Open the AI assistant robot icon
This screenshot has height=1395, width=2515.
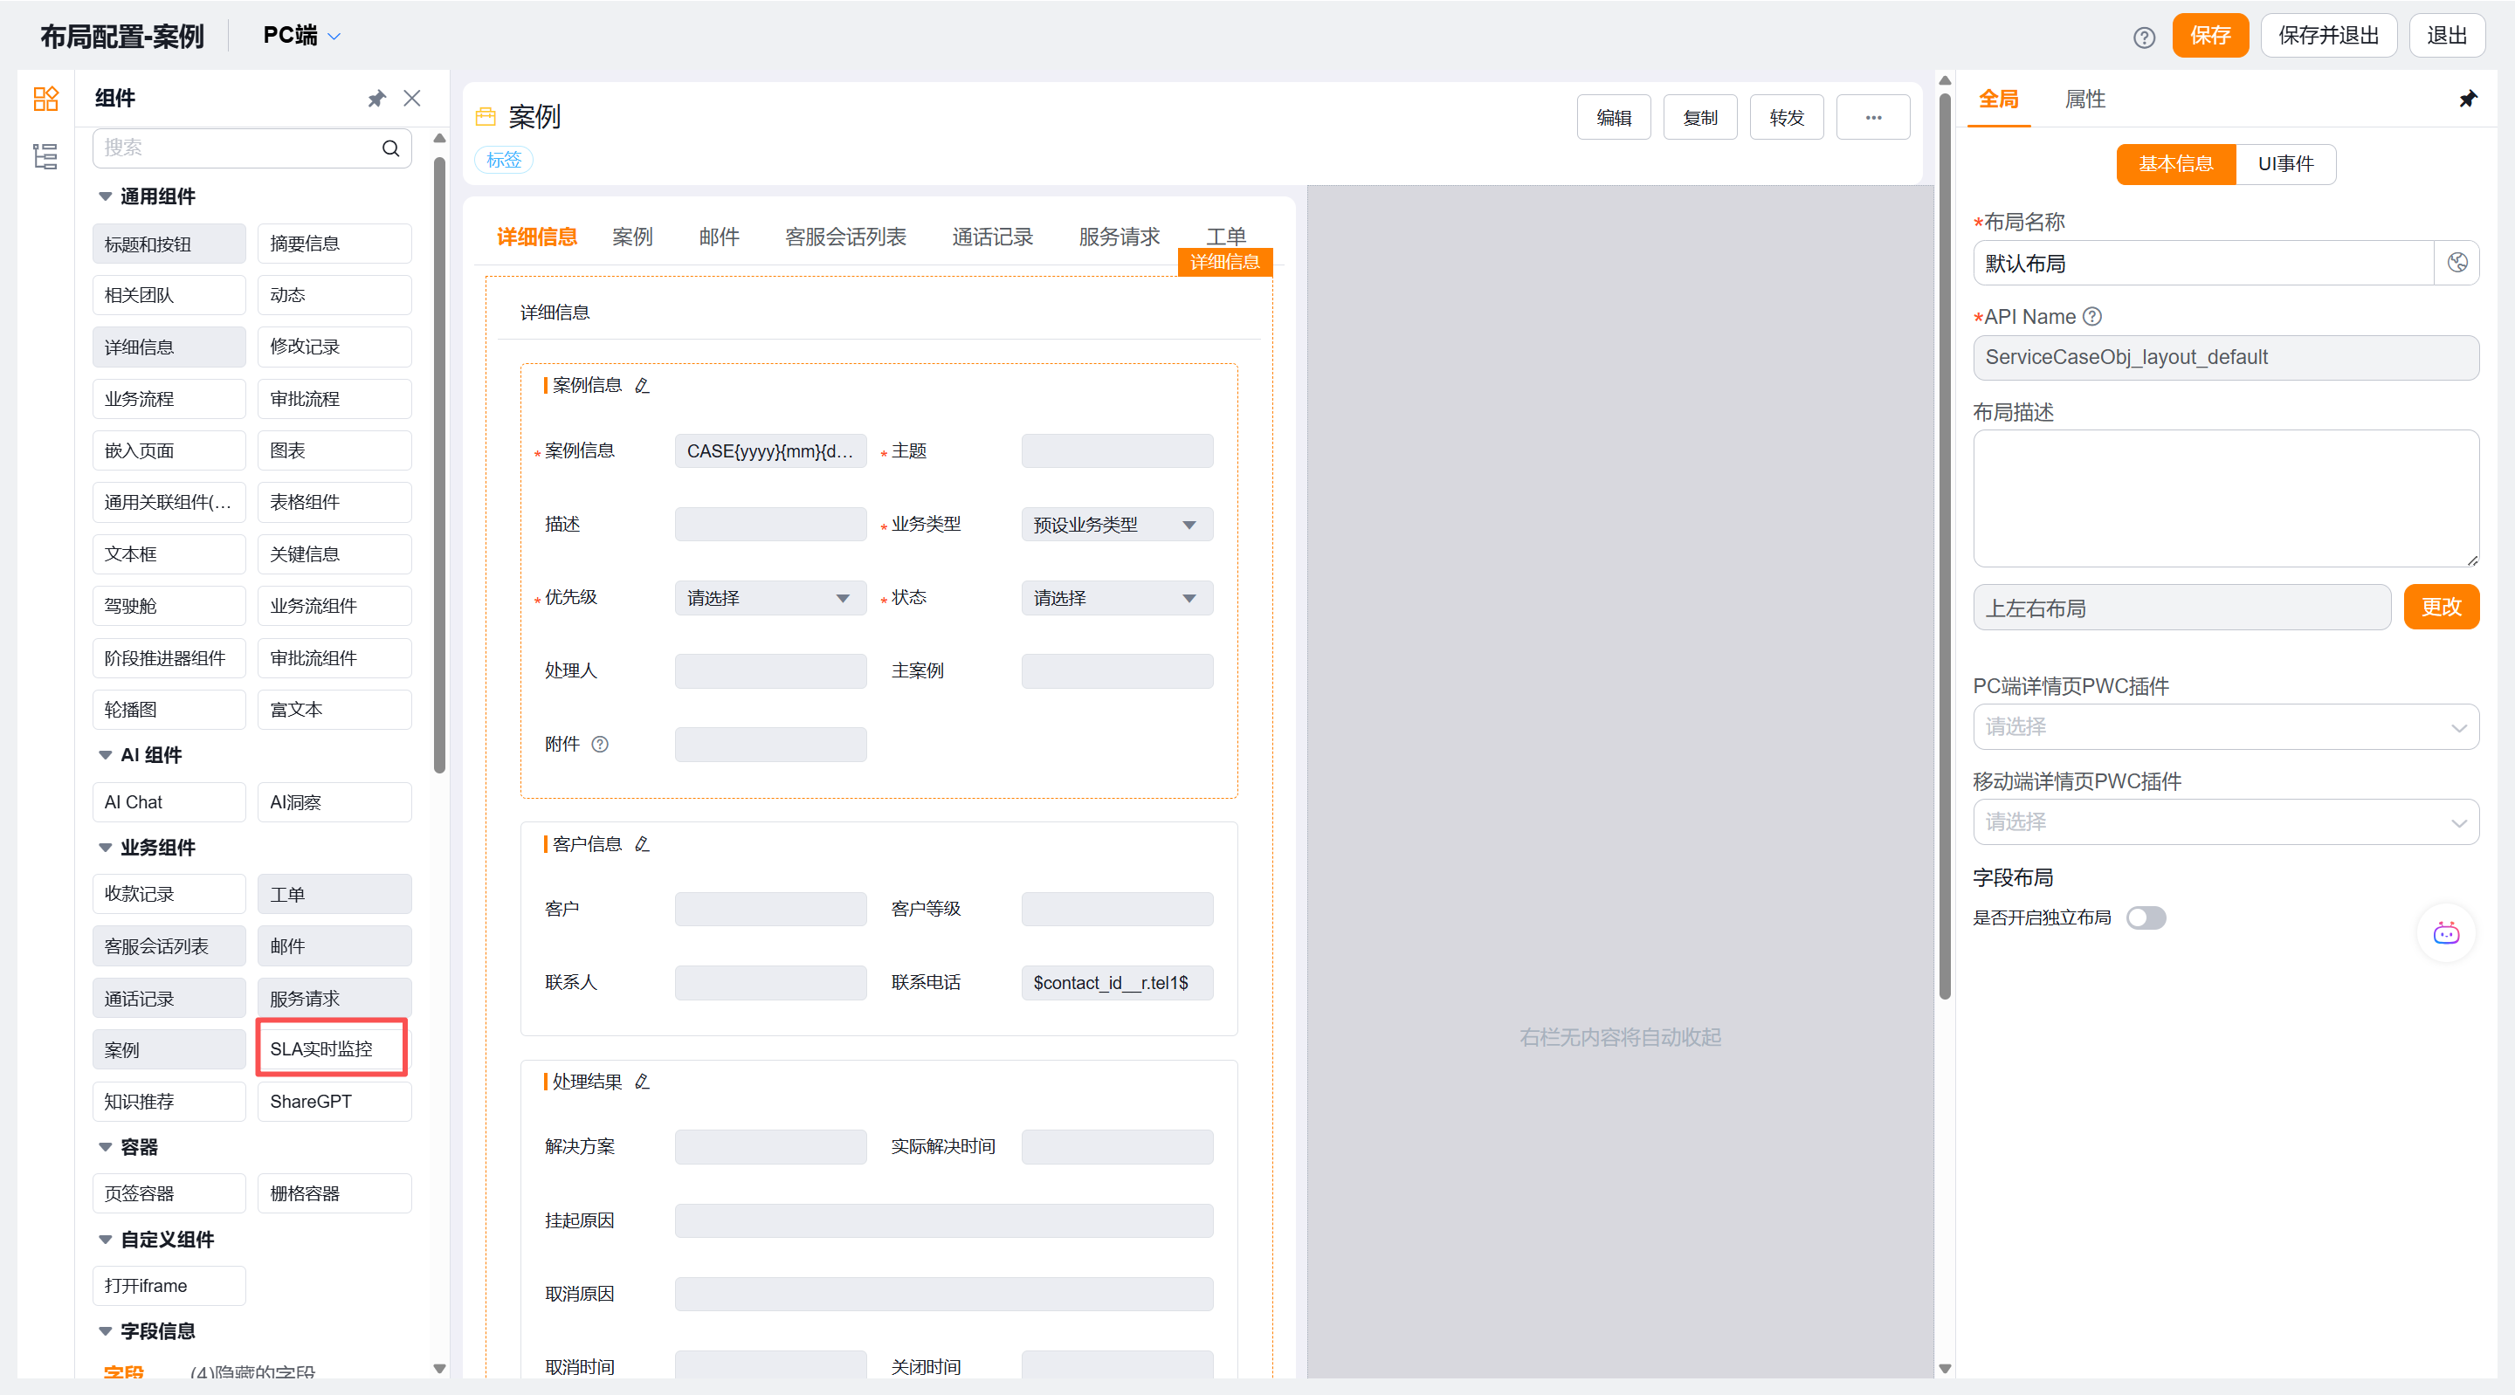click(2446, 933)
